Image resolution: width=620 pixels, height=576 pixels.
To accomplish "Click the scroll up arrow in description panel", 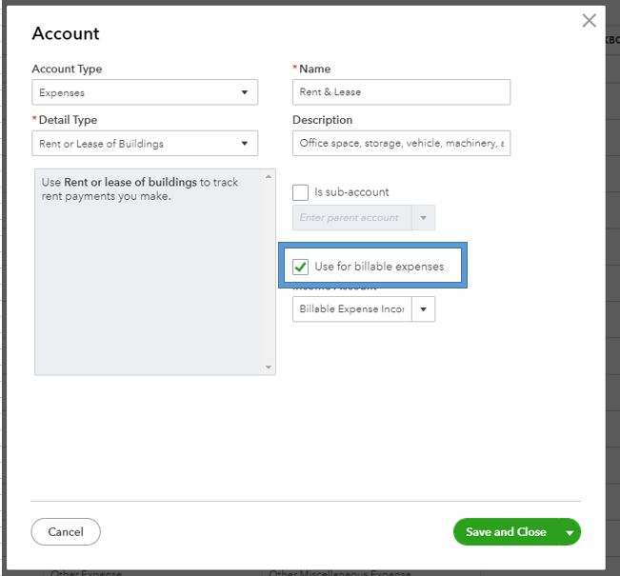I will tap(268, 176).
